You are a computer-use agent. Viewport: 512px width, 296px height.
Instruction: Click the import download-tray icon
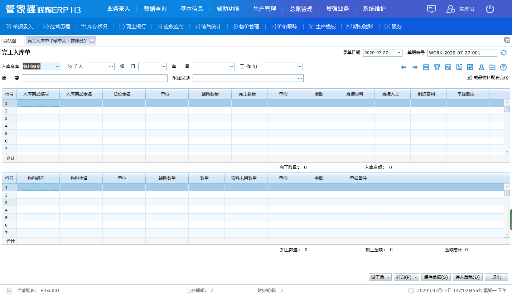459,67
